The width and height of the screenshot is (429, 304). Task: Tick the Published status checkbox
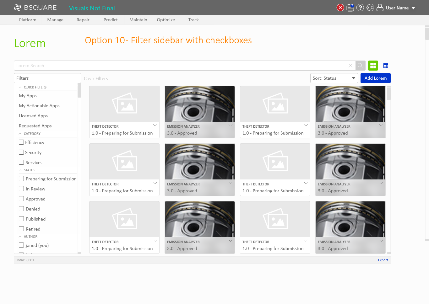21,219
